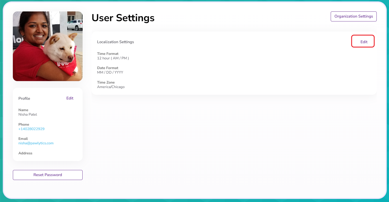Click the user profile photo
Image resolution: width=389 pixels, height=202 pixels.
click(48, 46)
